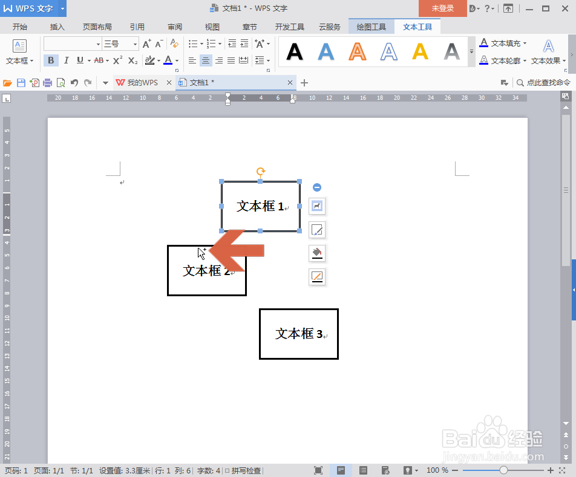The image size is (576, 477).
Task: Choose orange outlined WordArt A style
Action: (x=357, y=52)
